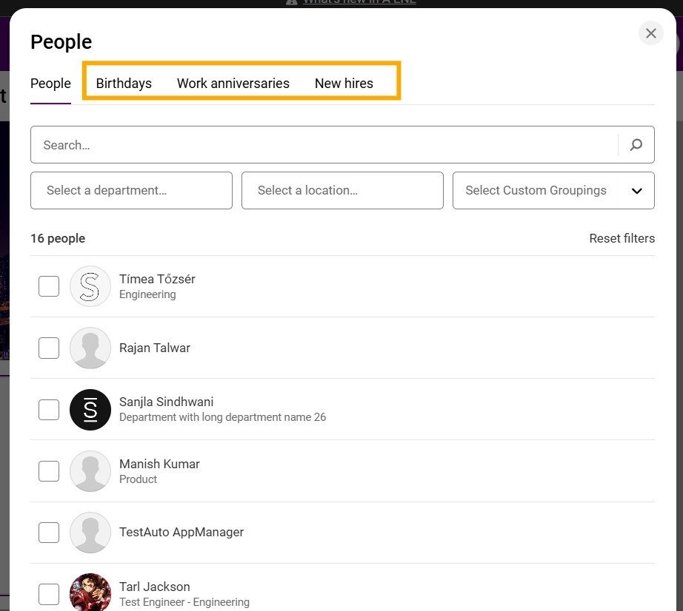Close the People dialog
The height and width of the screenshot is (611, 683).
[650, 33]
